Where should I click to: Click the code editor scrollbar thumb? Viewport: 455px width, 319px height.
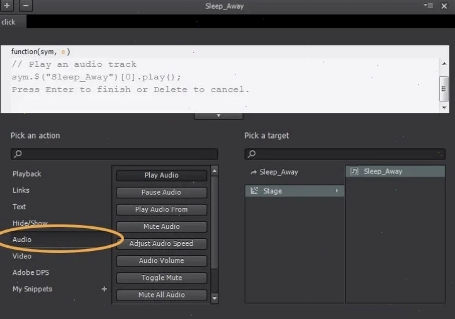point(444,89)
